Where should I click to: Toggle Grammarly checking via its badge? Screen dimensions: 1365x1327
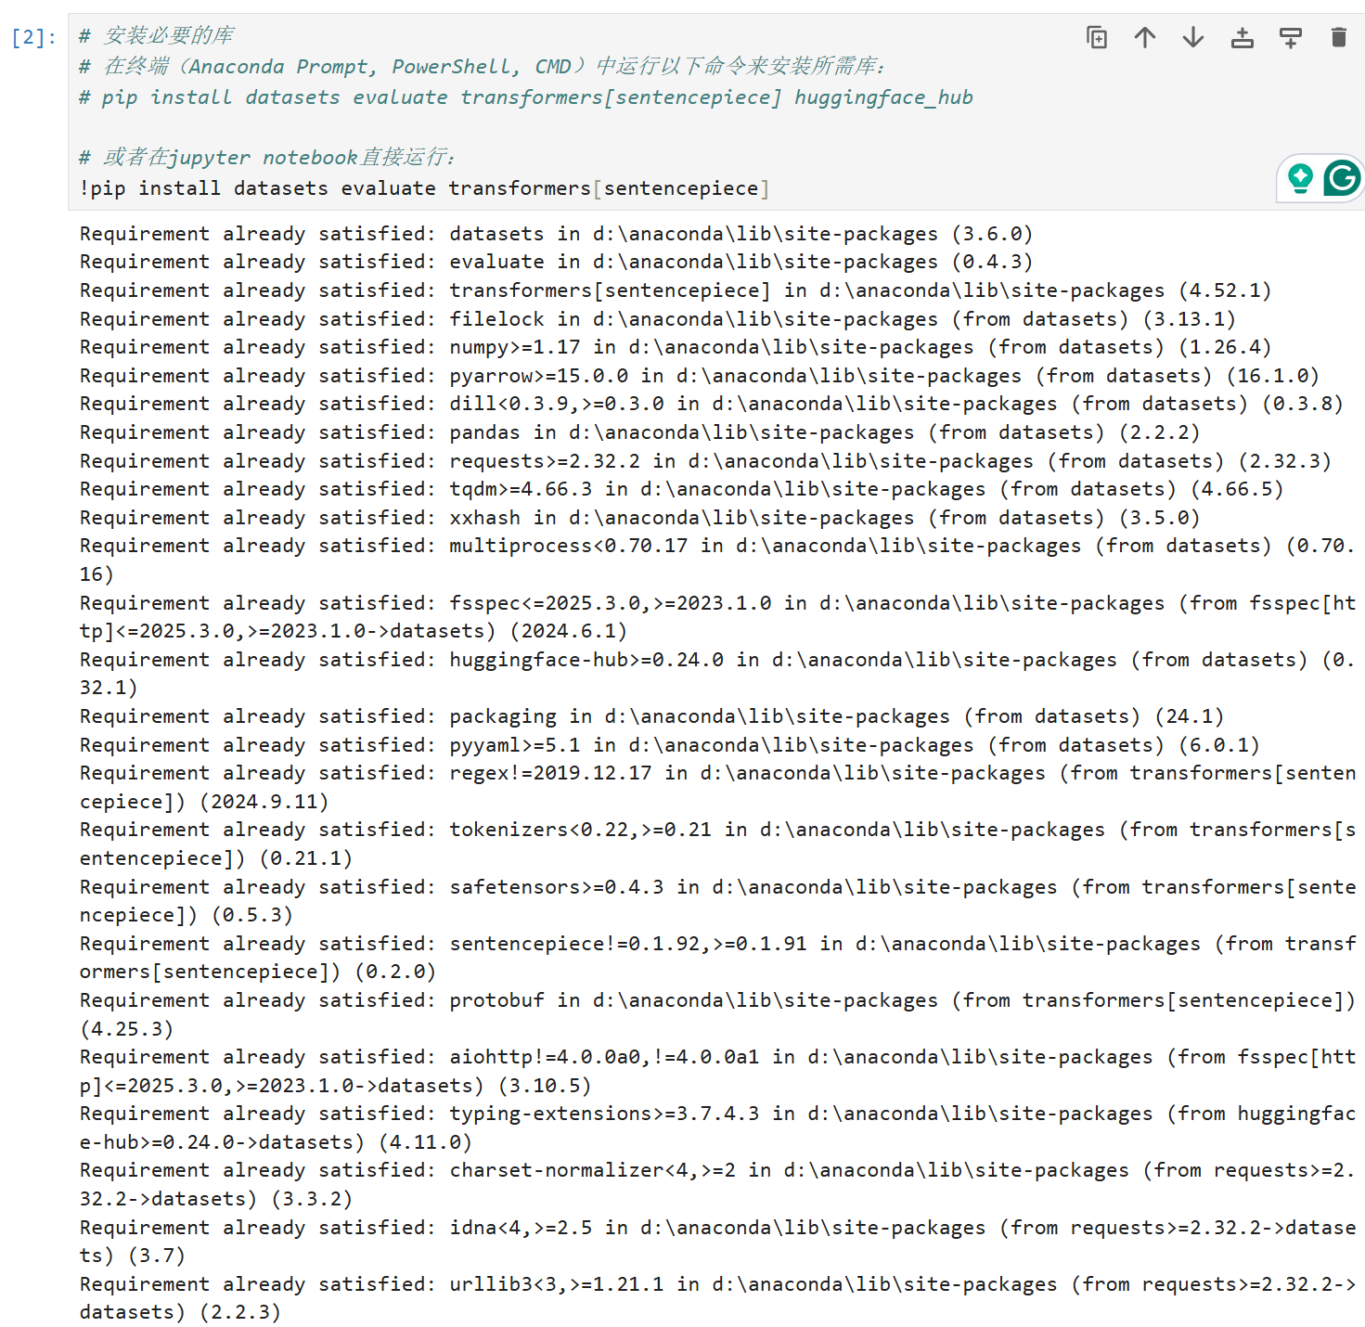point(1340,178)
